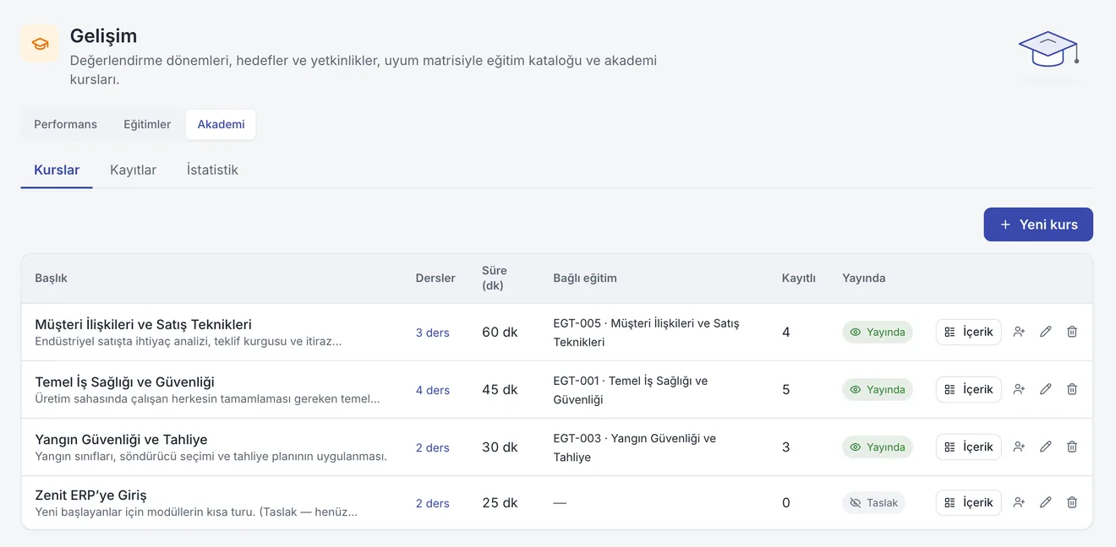The image size is (1116, 547).
Task: Click enrolled count '3' in Yangın Güvenliği row
Action: point(785,447)
